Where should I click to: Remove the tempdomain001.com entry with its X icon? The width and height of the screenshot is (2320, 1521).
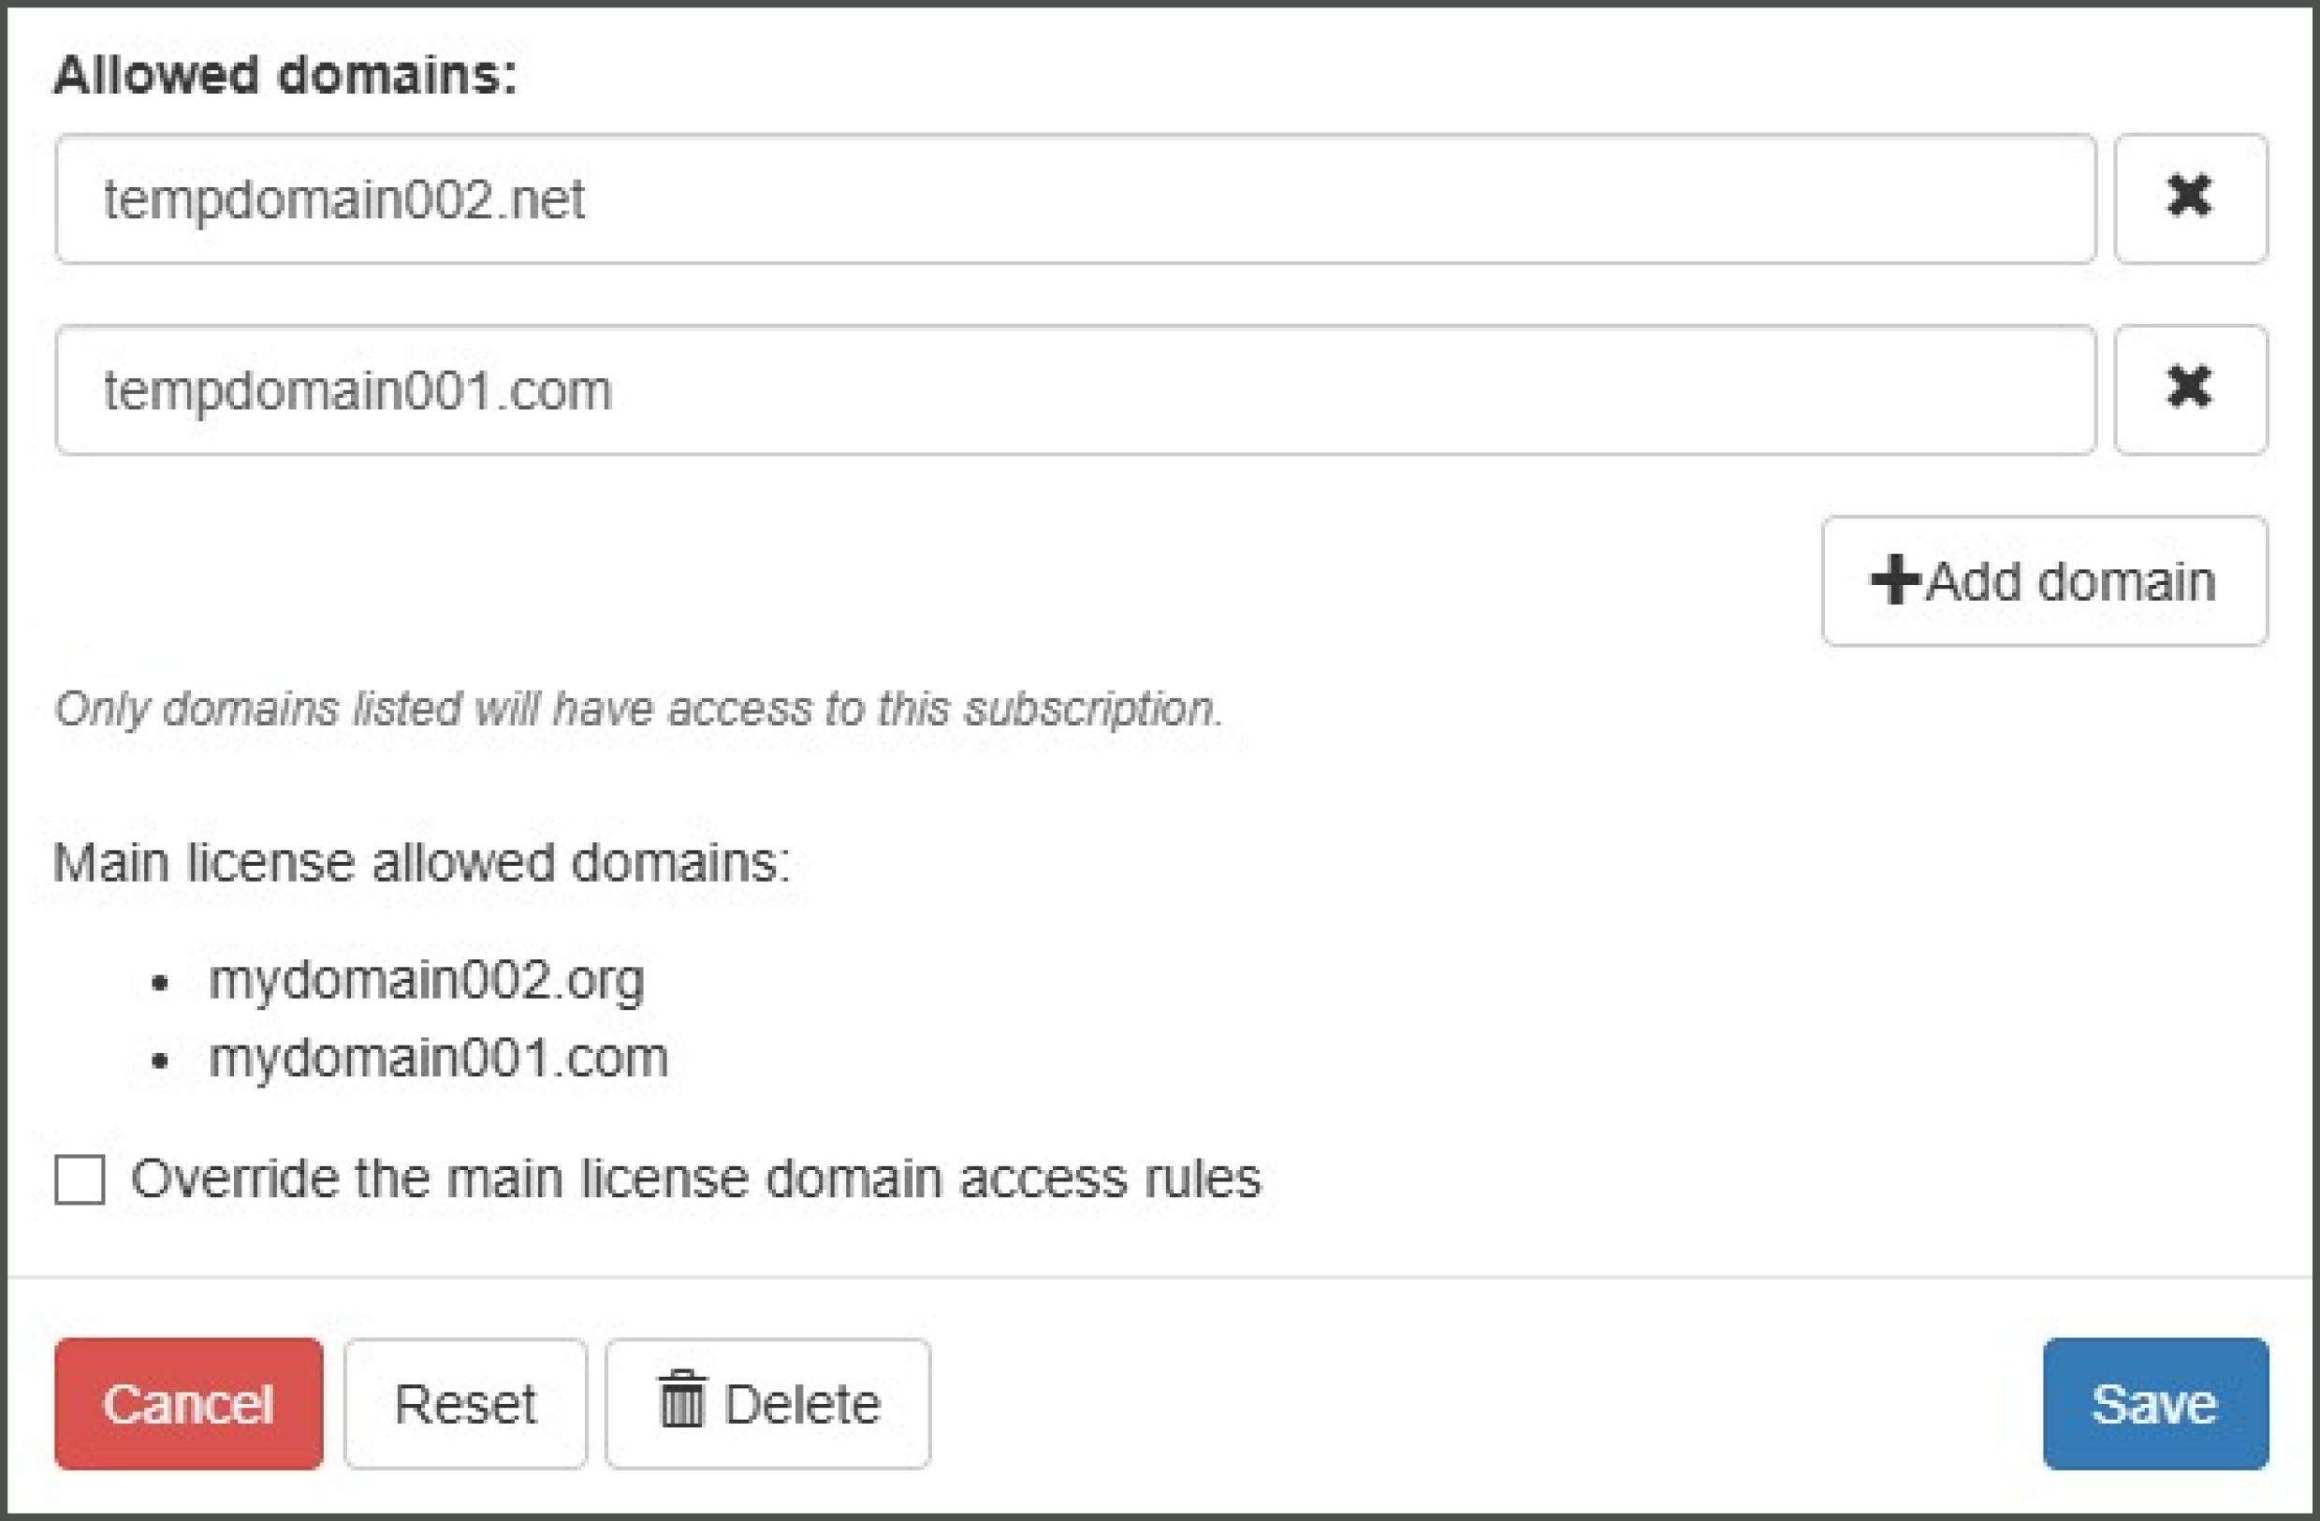click(x=2190, y=390)
